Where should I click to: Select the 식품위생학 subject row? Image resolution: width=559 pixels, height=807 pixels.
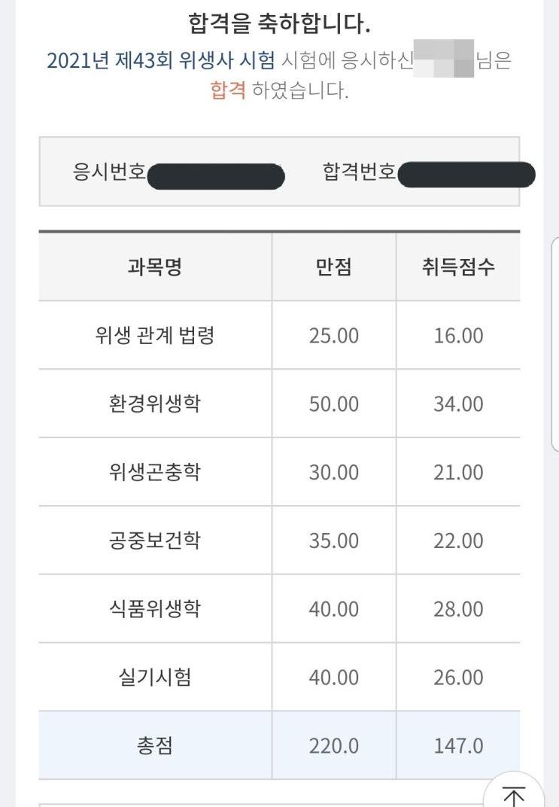pos(155,609)
